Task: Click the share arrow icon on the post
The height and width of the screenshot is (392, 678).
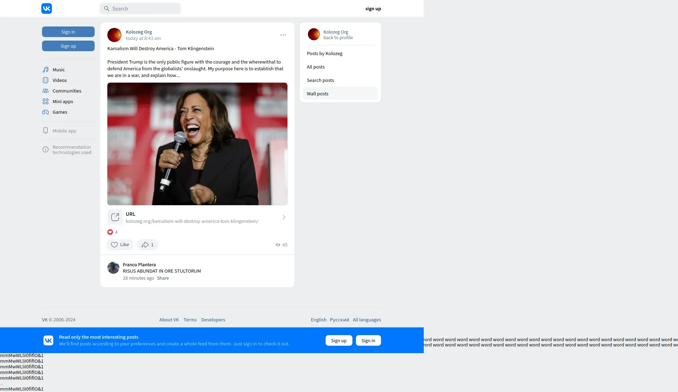Action: pyautogui.click(x=145, y=245)
